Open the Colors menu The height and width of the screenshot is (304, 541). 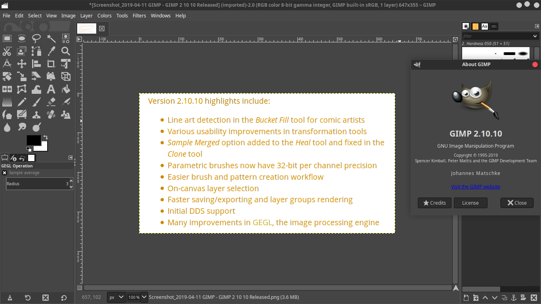tap(105, 15)
